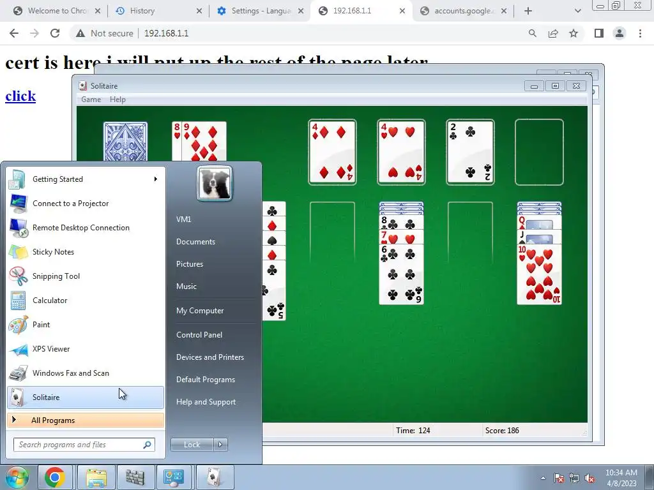Open the XPS Viewer icon
Screen dimensions: 654x490
point(17,349)
